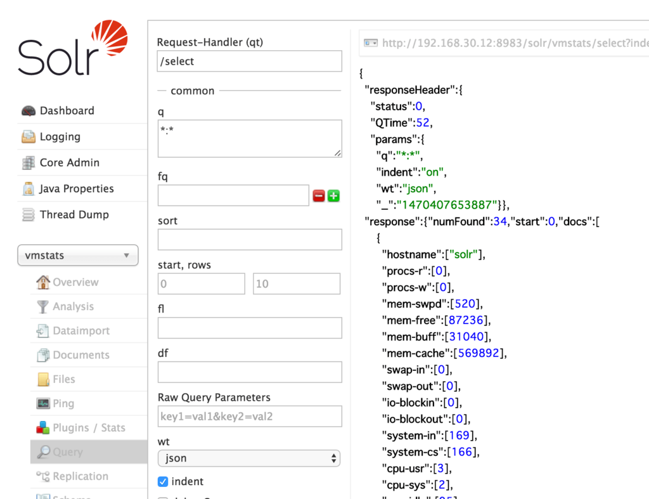This screenshot has height=499, width=649.
Task: Go to the Overview section
Action: tap(76, 282)
